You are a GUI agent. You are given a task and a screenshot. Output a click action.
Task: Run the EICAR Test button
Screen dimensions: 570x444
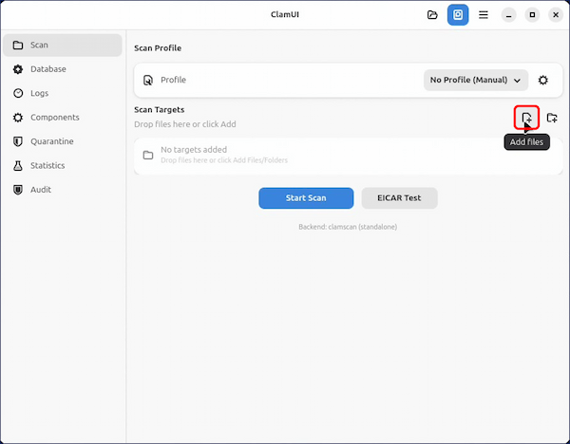pos(399,198)
